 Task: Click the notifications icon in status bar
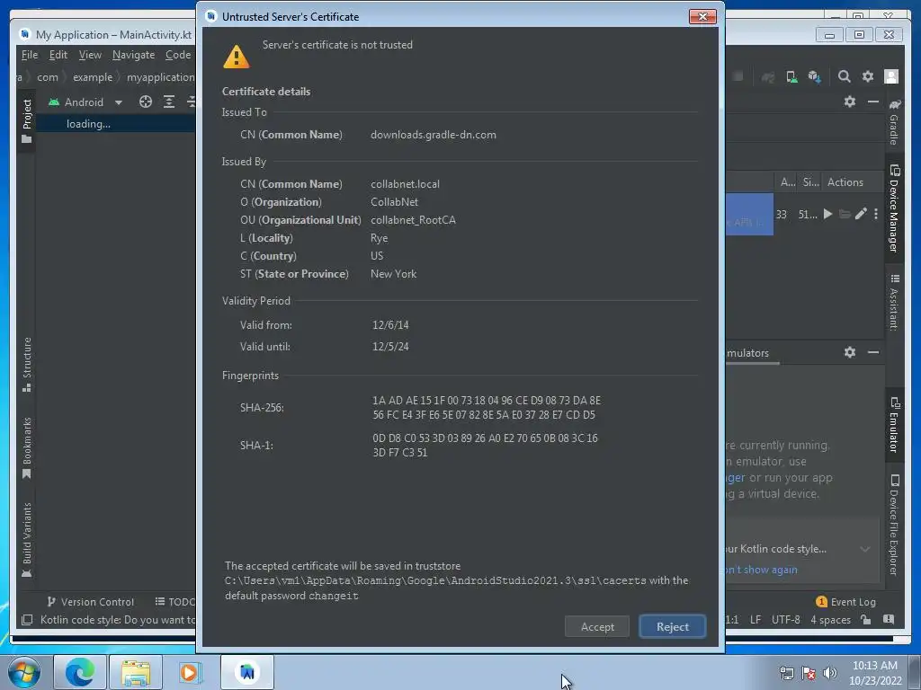tap(888, 620)
